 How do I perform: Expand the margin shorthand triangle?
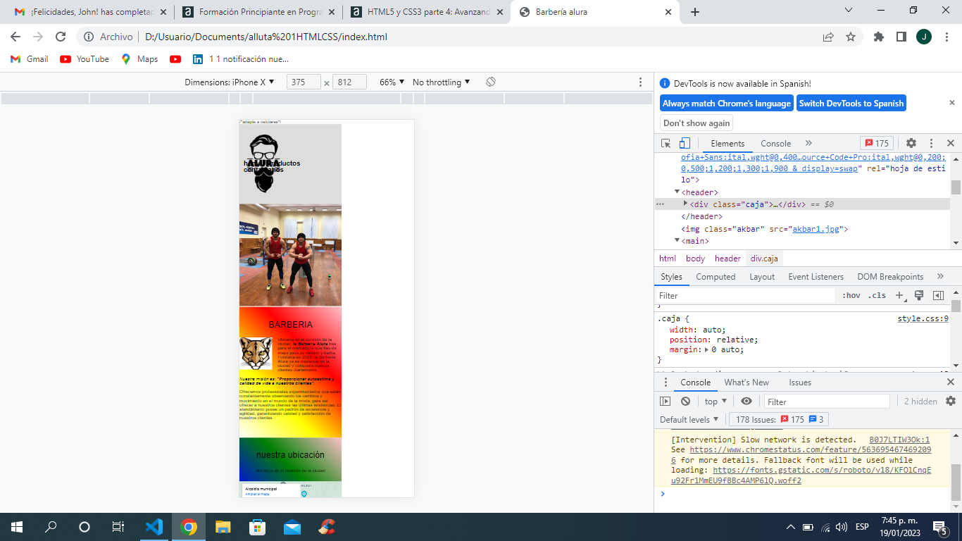(x=706, y=349)
